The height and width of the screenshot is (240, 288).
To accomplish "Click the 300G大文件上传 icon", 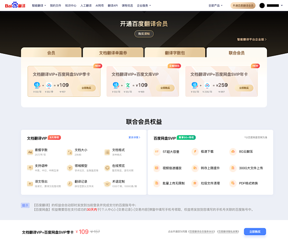I will coord(233,168).
